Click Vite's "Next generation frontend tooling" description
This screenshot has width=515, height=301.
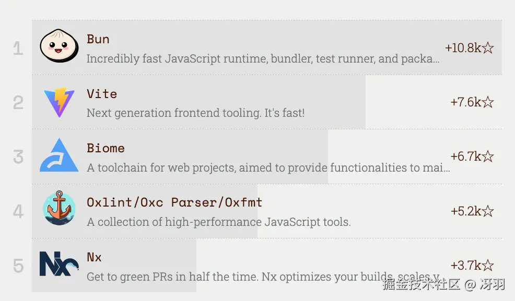(195, 113)
